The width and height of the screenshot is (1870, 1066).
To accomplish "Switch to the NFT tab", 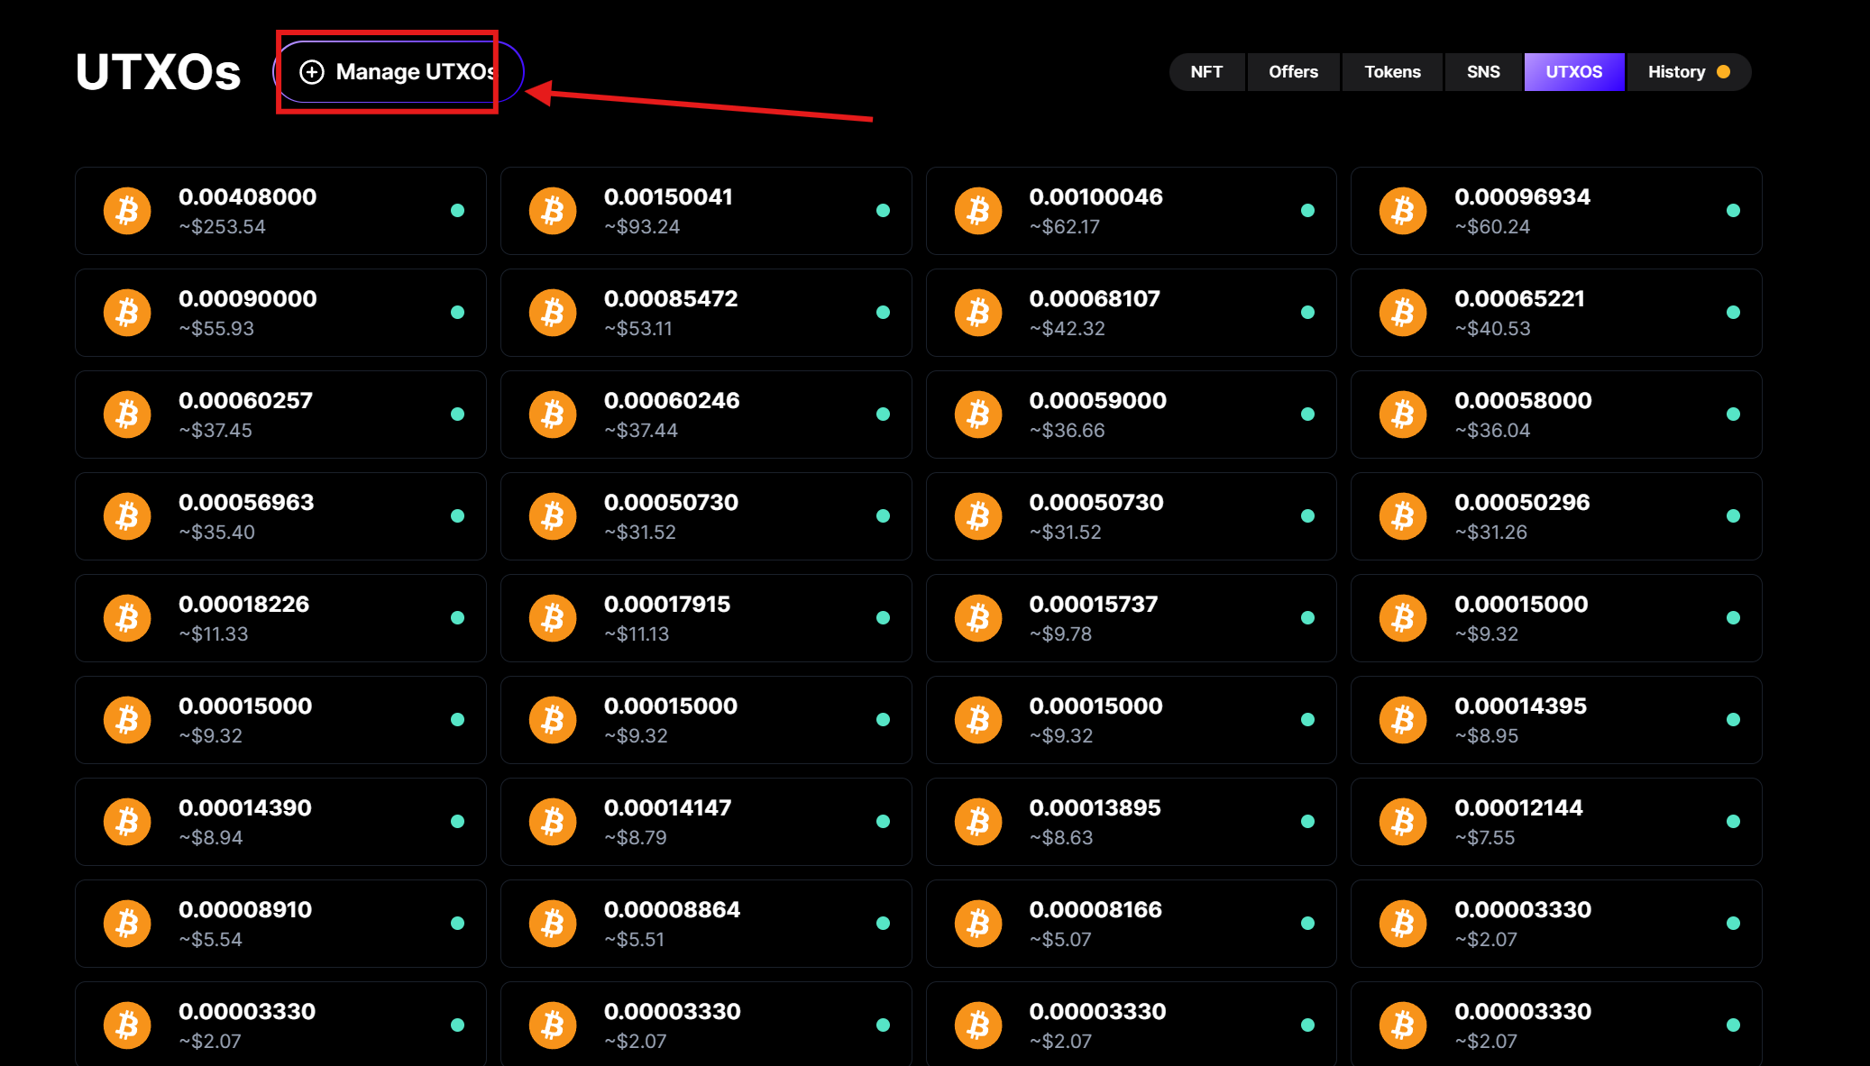I will click(x=1206, y=71).
